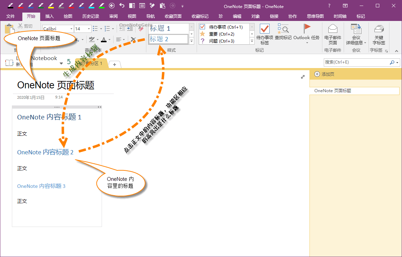
Task: Switch to the 时间轴 Timeline tab
Action: pos(340,16)
